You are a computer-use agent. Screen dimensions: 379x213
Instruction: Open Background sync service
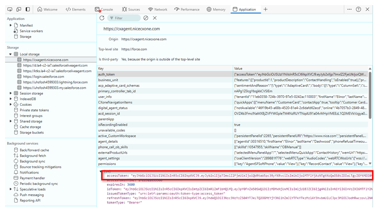32,161
